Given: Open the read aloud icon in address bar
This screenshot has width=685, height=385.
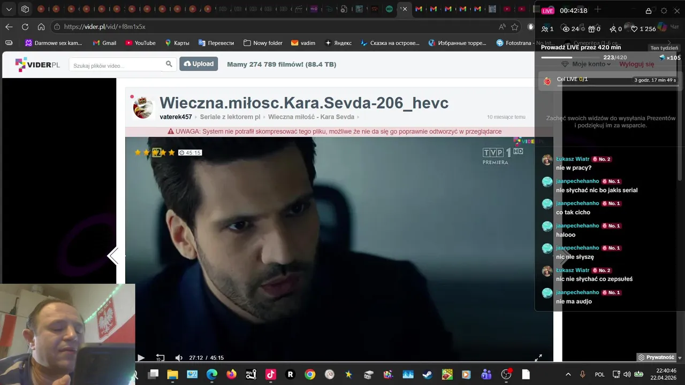Looking at the screenshot, I should click(x=502, y=27).
